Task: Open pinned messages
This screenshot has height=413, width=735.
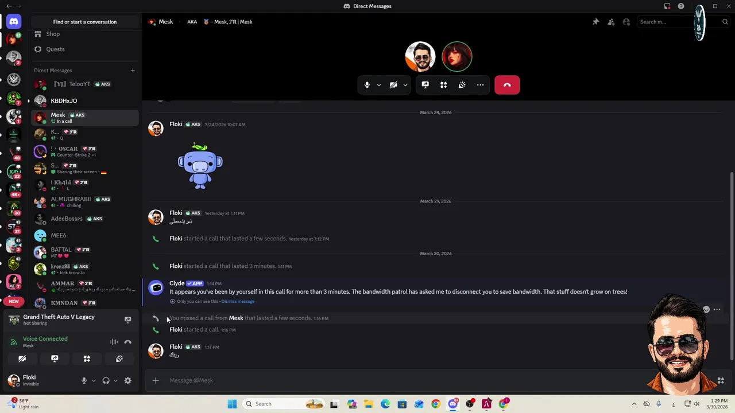Action: pyautogui.click(x=595, y=22)
